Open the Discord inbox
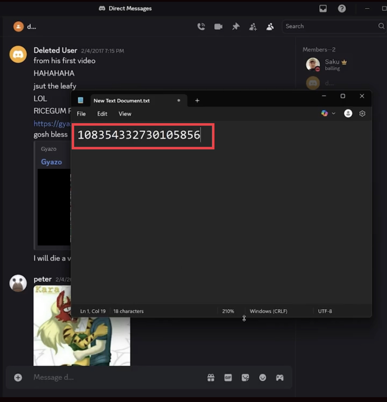 [x=323, y=8]
